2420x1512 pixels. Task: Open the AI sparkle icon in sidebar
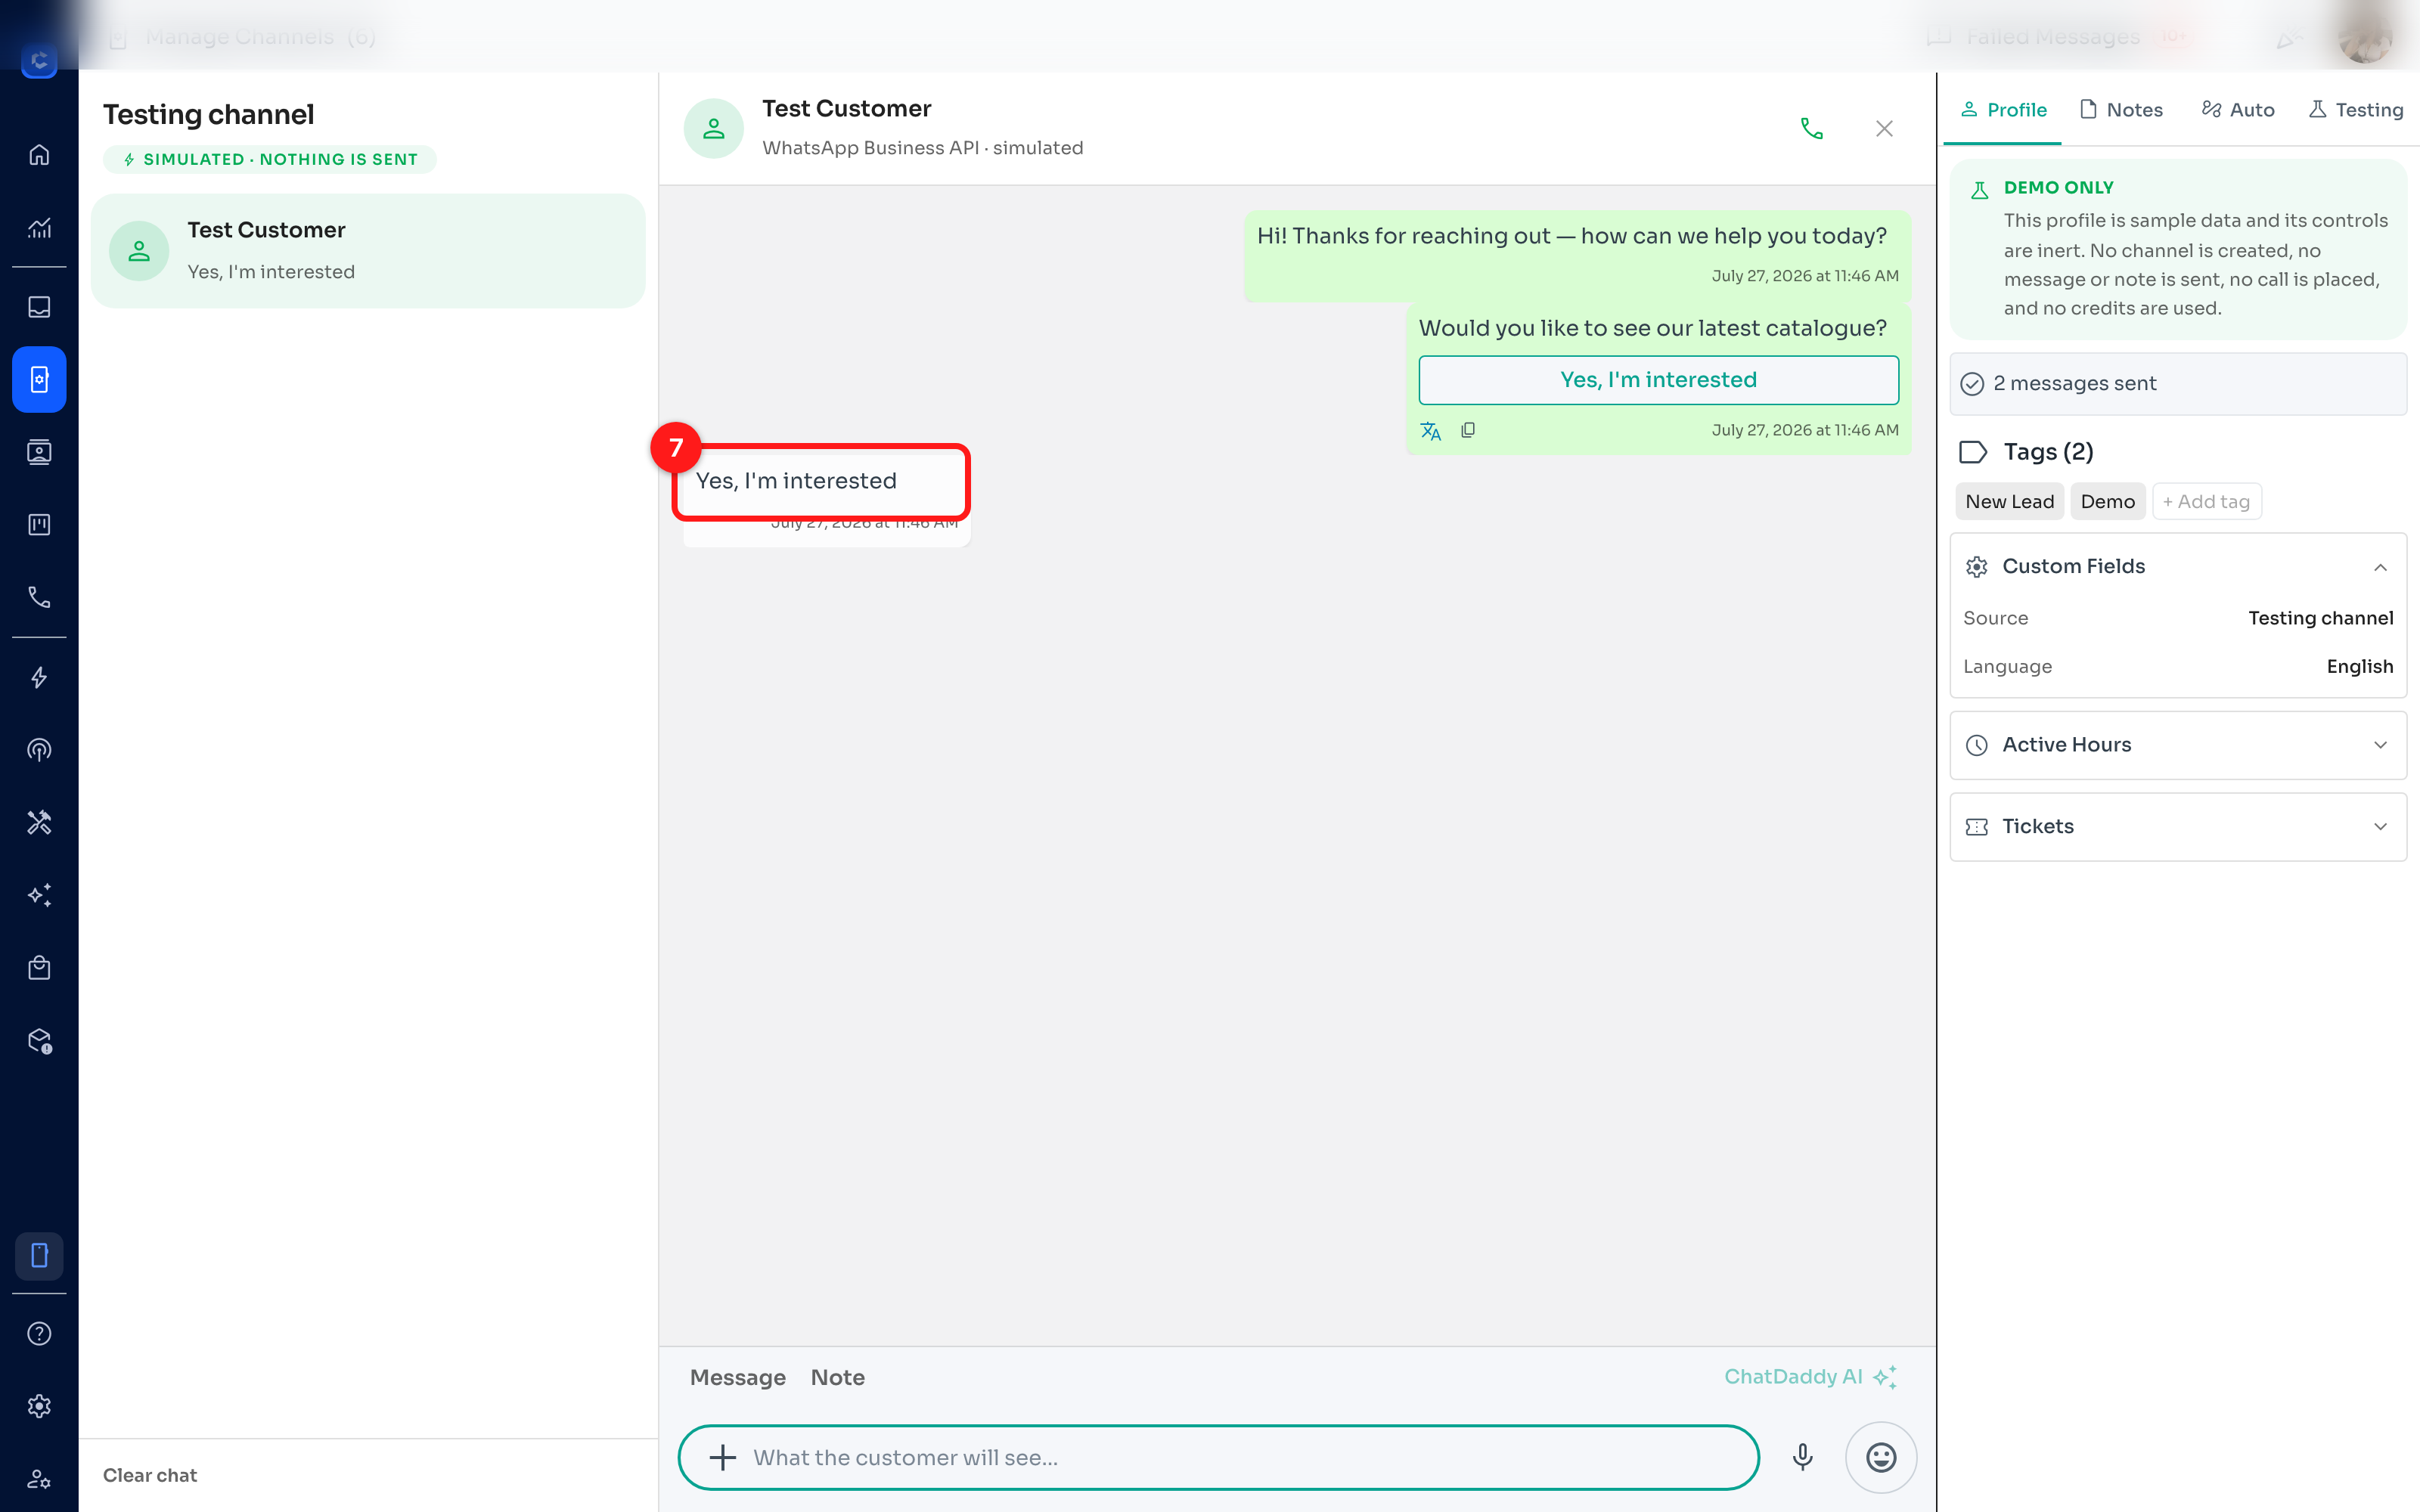(39, 895)
